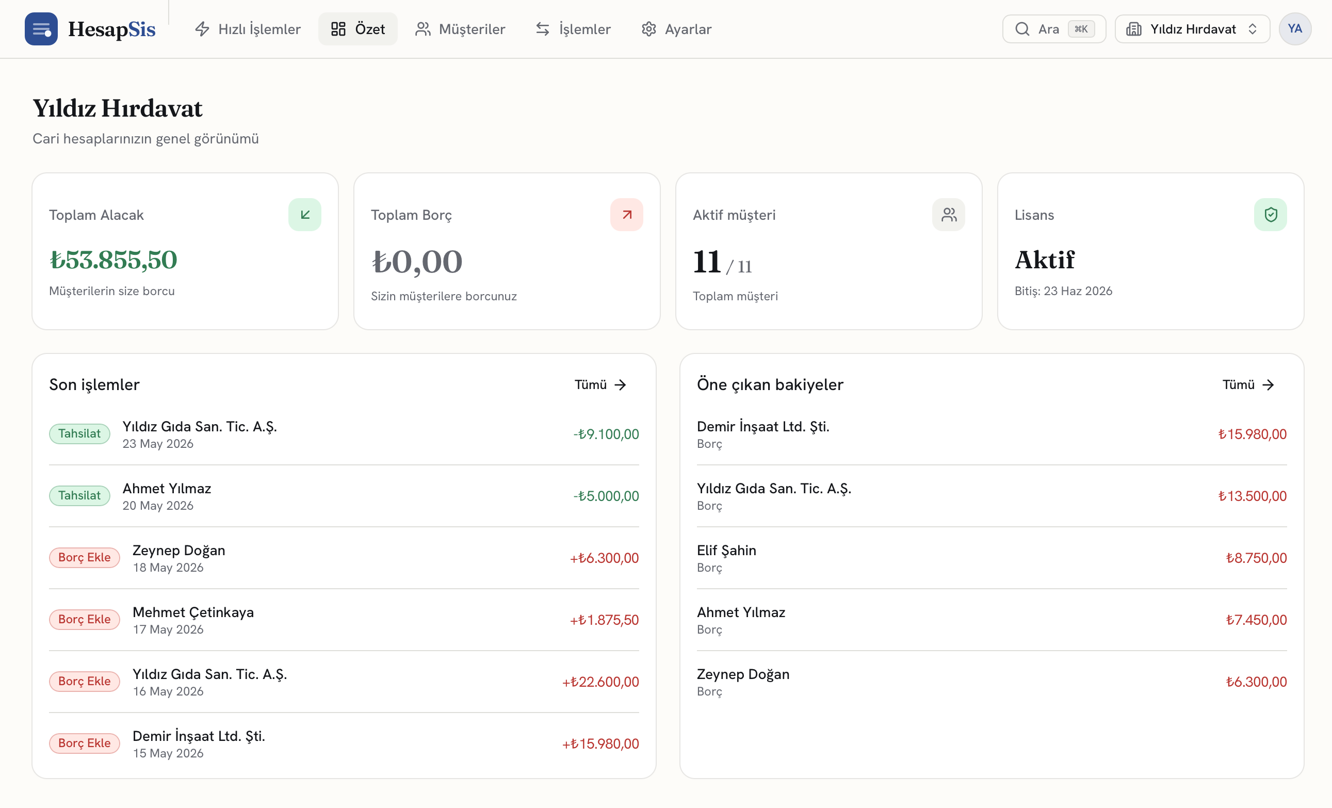
Task: Click amount -₺5.000,00
Action: [x=606, y=496]
